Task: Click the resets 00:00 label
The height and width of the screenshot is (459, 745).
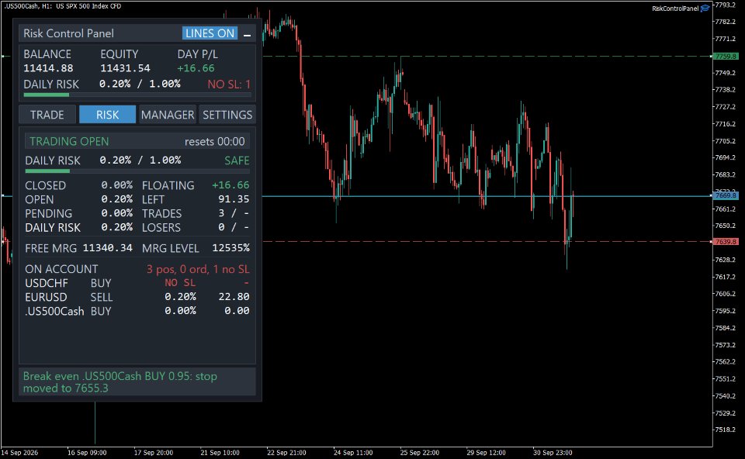Action: (215, 141)
